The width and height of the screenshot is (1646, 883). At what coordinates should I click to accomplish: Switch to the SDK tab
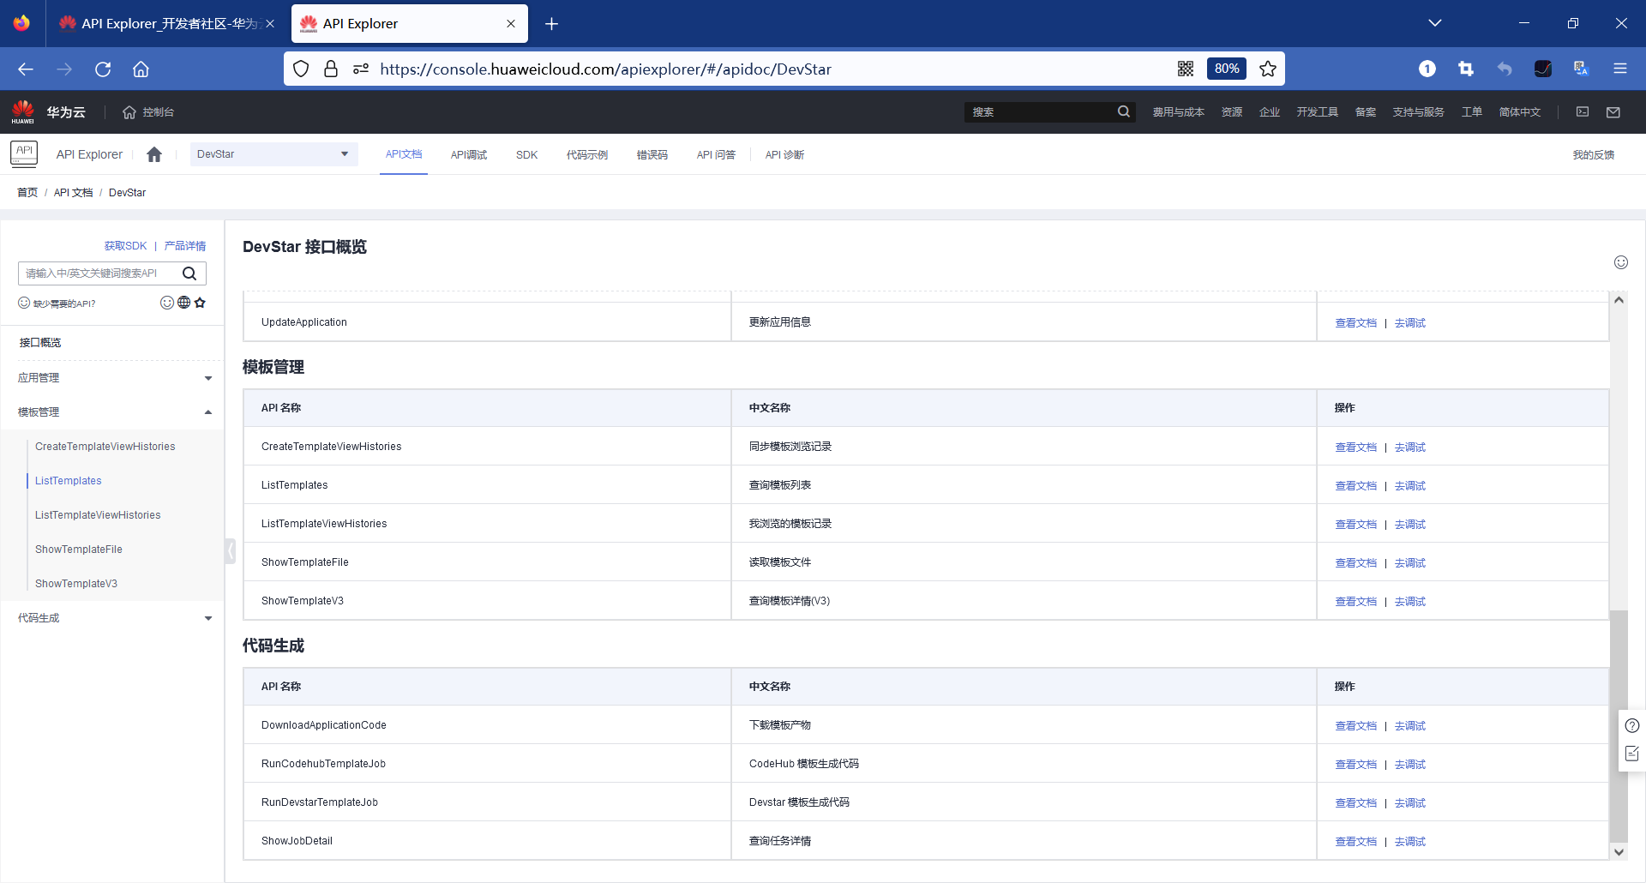(x=527, y=155)
